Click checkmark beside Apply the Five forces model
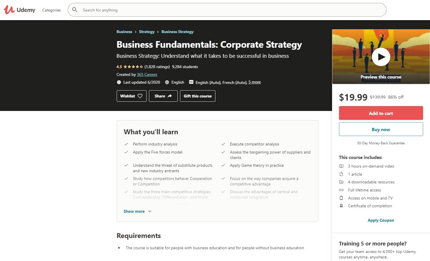 pyautogui.click(x=126, y=152)
